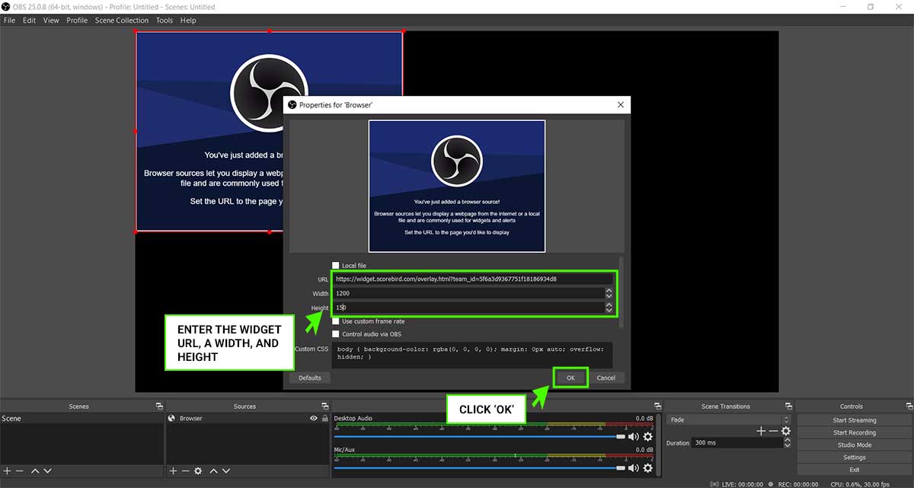This screenshot has width=914, height=488.
Task: Check the Local file checkbox
Action: 336,266
